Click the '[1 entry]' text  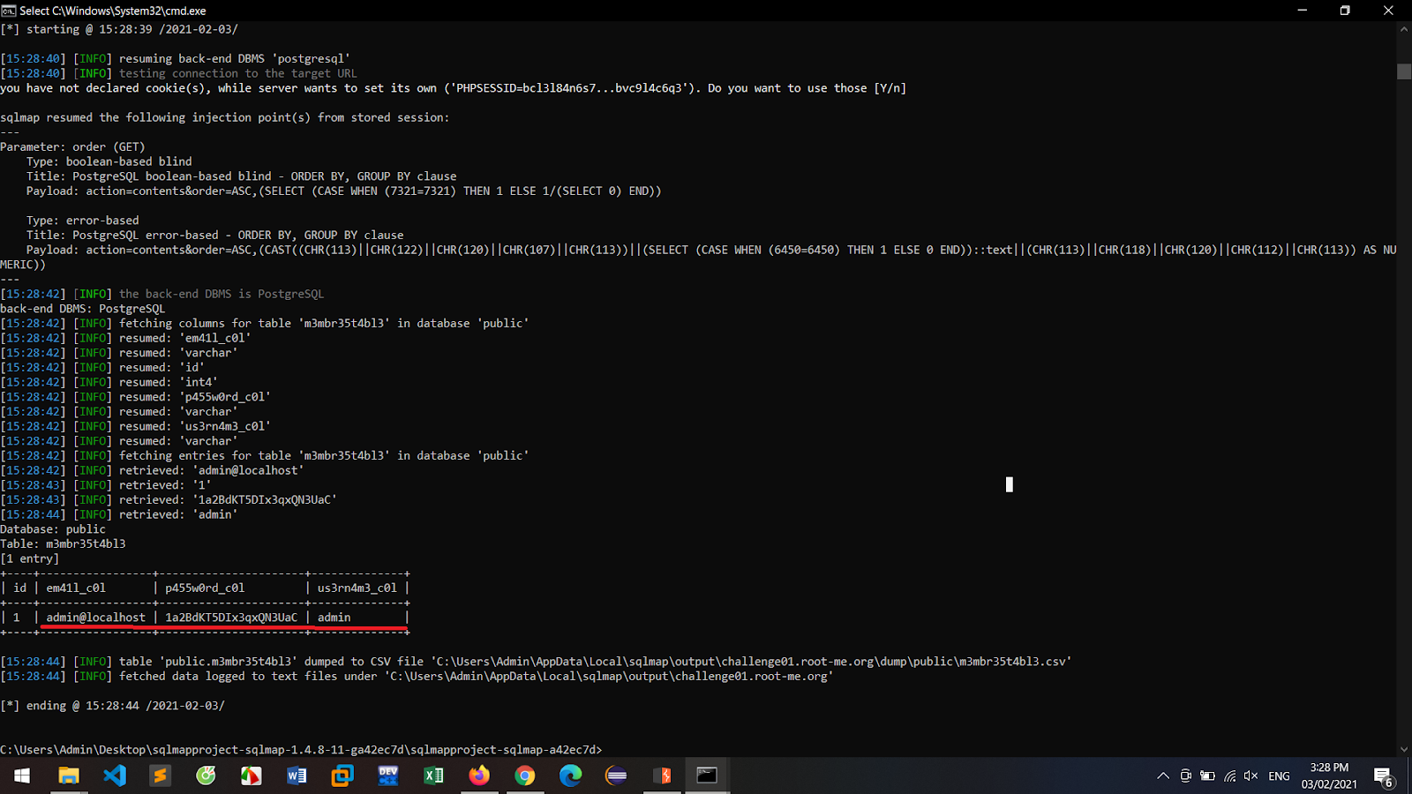pos(30,558)
